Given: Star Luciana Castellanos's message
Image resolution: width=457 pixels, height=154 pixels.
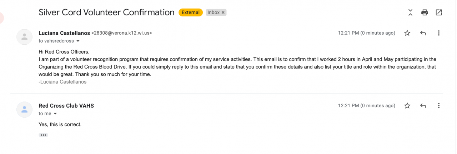Looking at the screenshot, I should pos(407,33).
